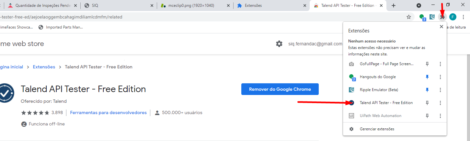Click Oferecido por: Talend text
Screen dimensions: 470x141
click(x=44, y=101)
